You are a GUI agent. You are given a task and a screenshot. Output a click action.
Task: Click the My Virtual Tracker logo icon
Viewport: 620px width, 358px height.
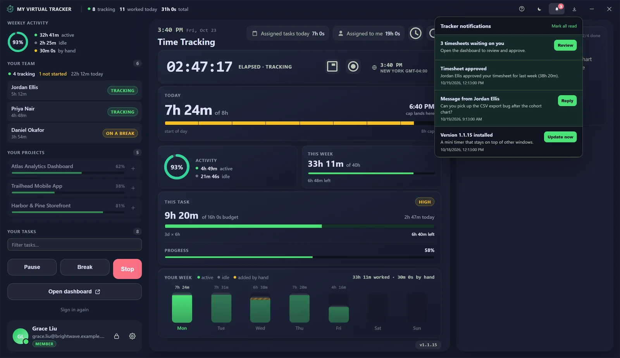point(10,9)
